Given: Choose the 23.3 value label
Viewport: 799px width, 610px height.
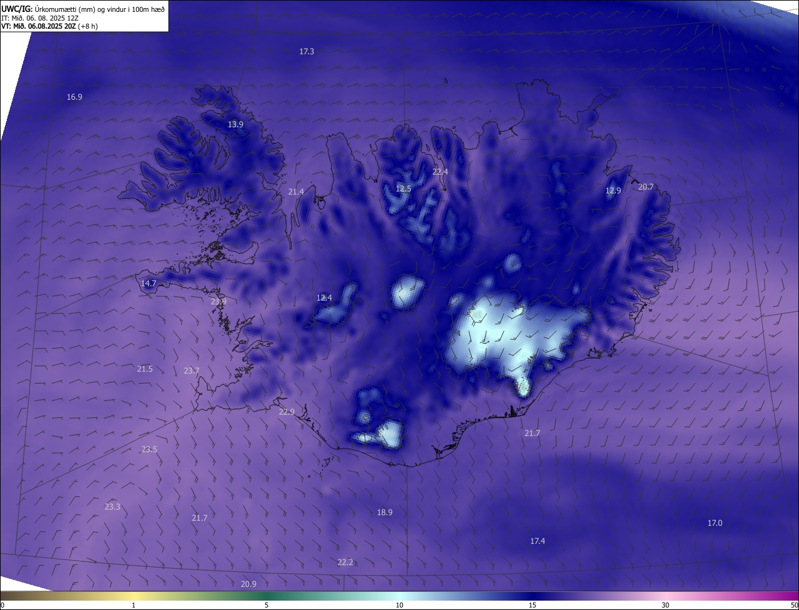Looking at the screenshot, I should 112,507.
